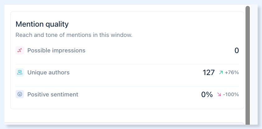The height and width of the screenshot is (129, 262).
Task: Select the Possible impressions label
Action: (56, 50)
